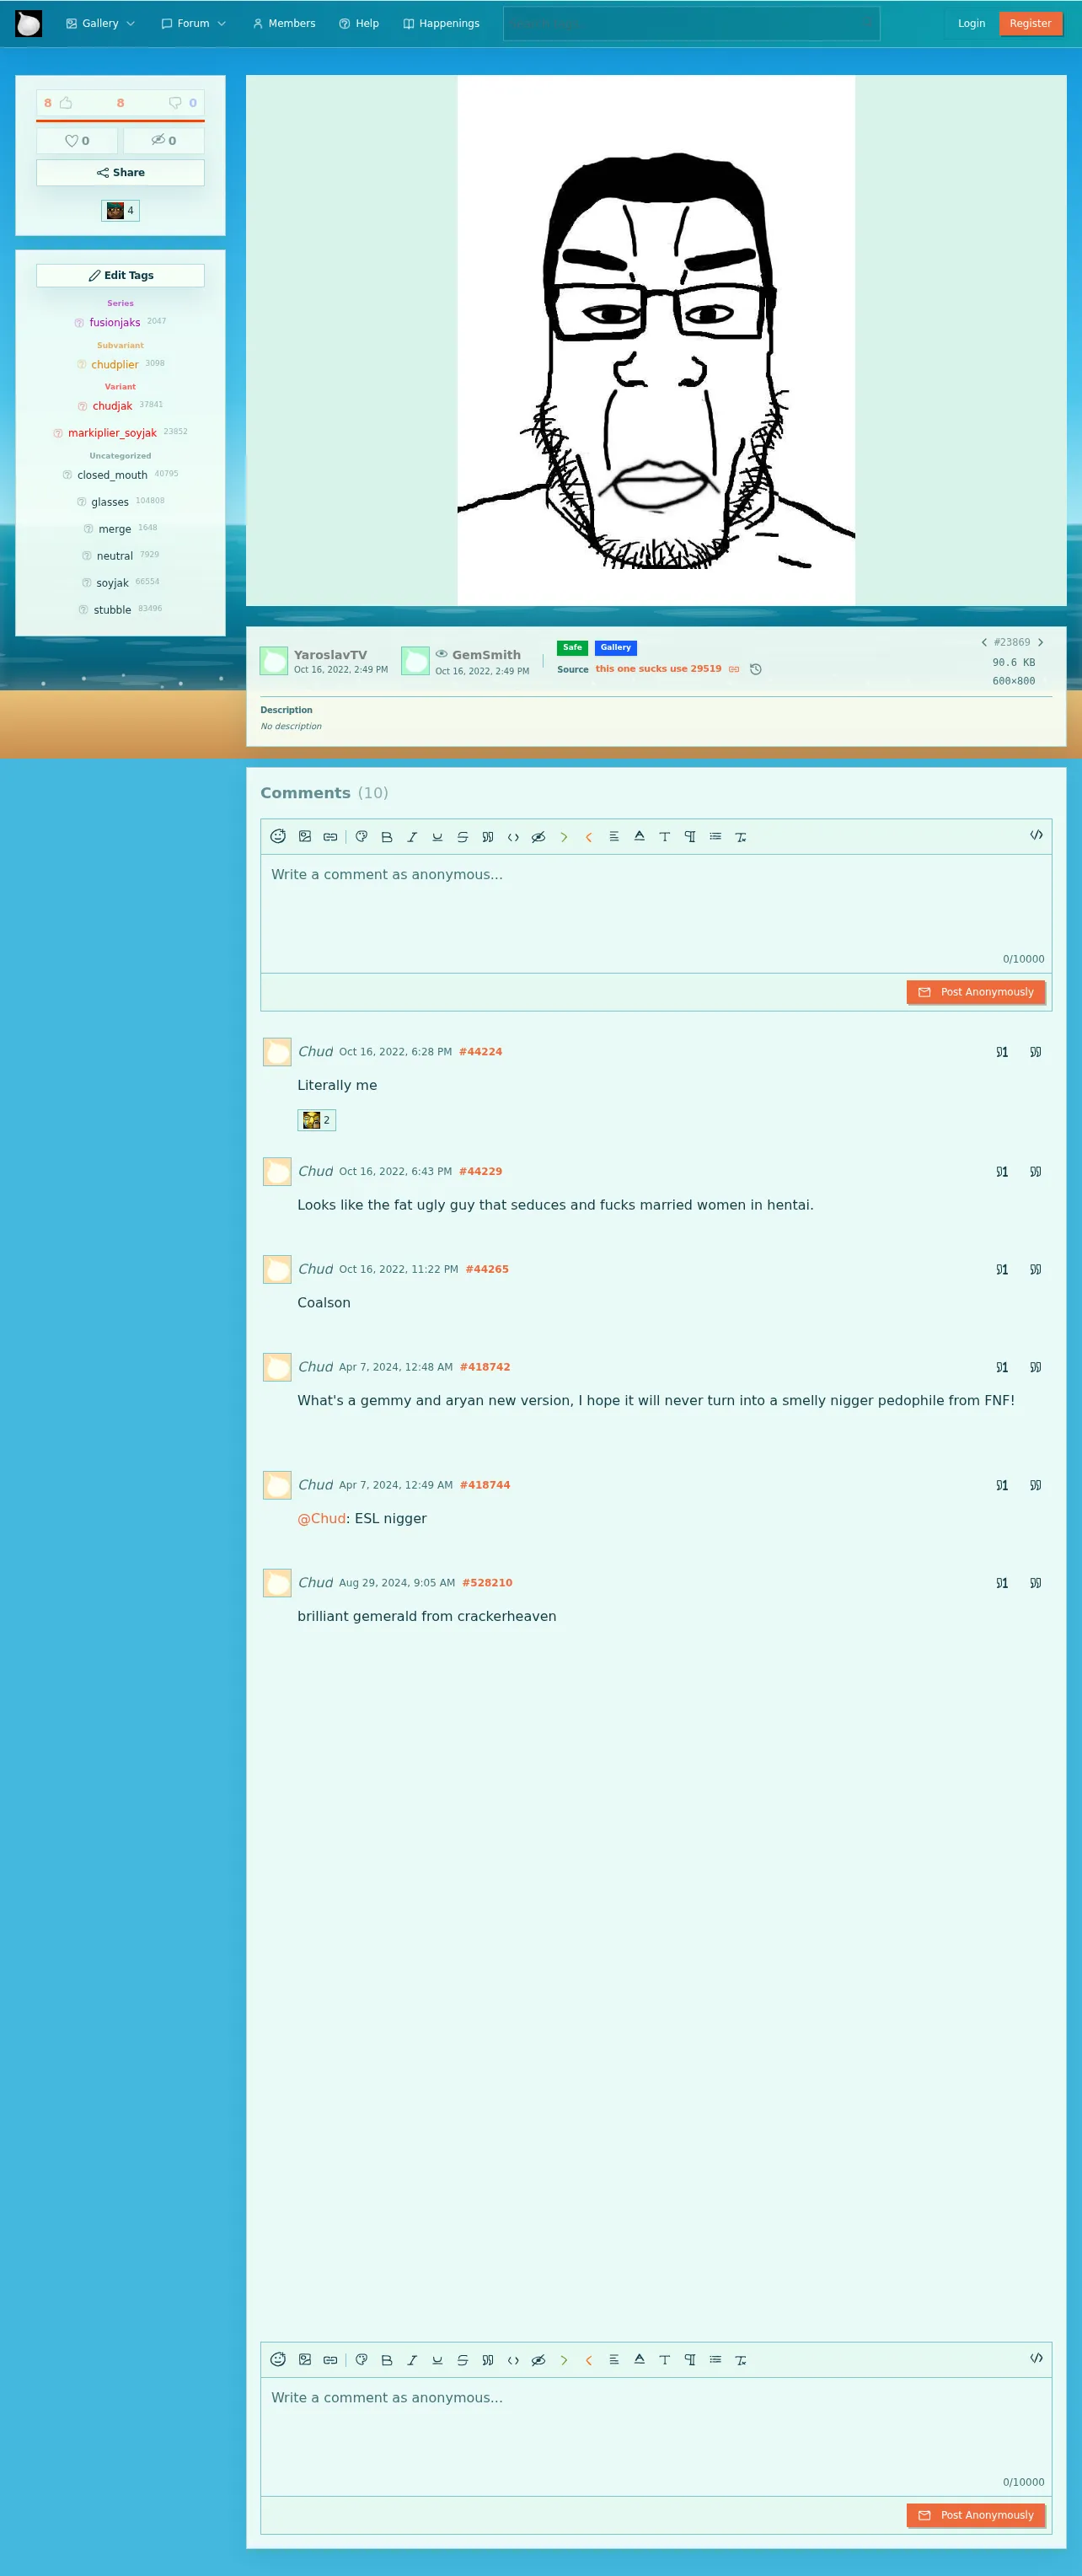The image size is (1082, 2576).
Task: Insert emoji in the top comment editor
Action: coord(278,836)
